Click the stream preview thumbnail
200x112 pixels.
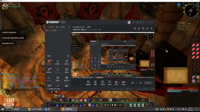click(x=113, y=56)
